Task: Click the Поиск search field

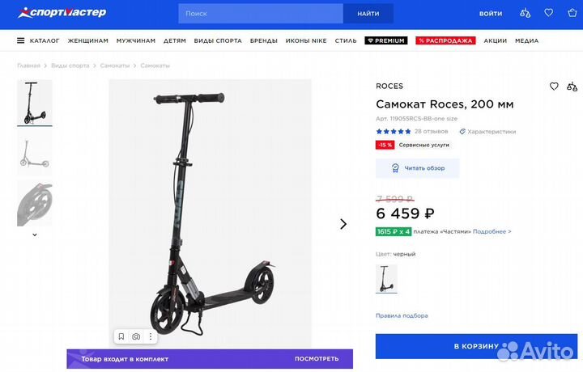Action: [x=261, y=13]
